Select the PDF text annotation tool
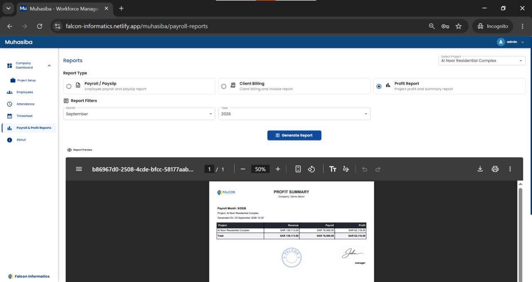Image resolution: width=532 pixels, height=282 pixels. 332,169
